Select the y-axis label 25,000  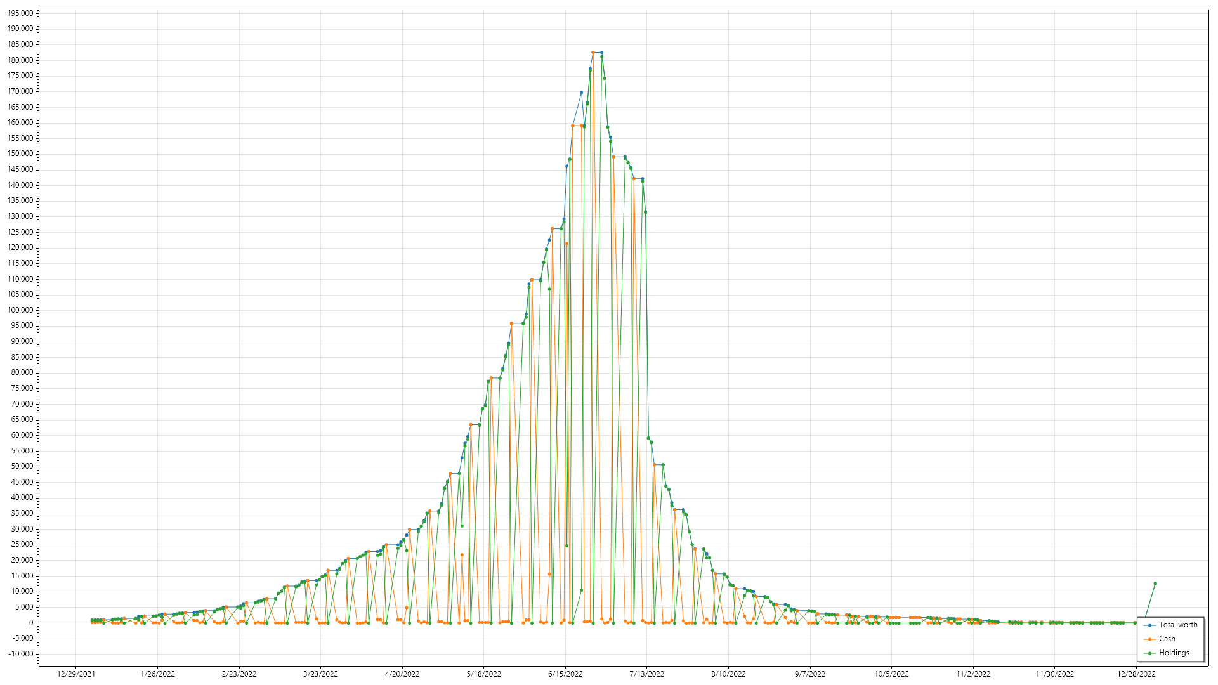click(x=22, y=545)
